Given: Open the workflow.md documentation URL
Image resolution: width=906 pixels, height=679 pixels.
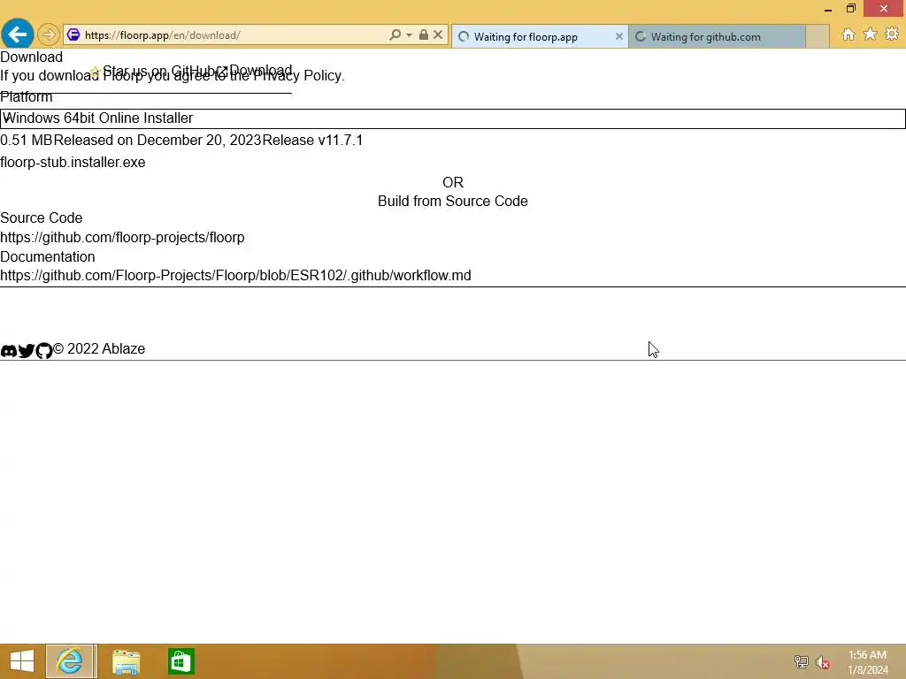Looking at the screenshot, I should 235,276.
